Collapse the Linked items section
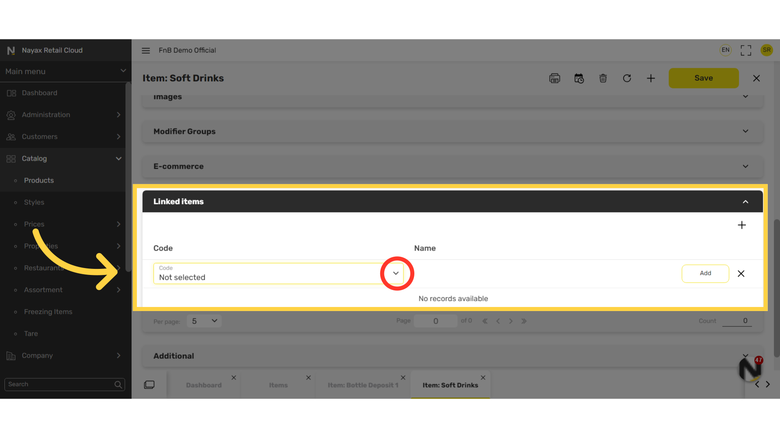This screenshot has height=438, width=780. pyautogui.click(x=745, y=202)
